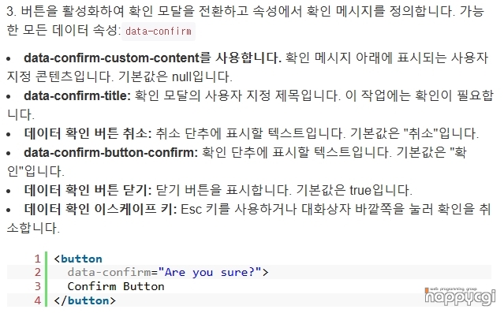Click line number 4 in the code block

pos(38,300)
